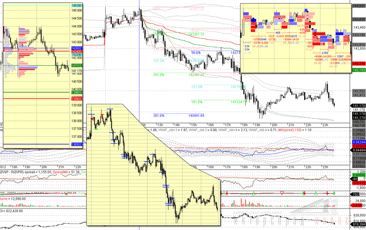Click the 141,472 gray price tag
Image resolution: width=366 pixels, height=230 pixels.
(x=359, y=95)
